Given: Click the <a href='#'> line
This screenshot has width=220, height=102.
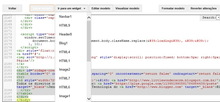Looking at the screenshot, I should [28, 54].
